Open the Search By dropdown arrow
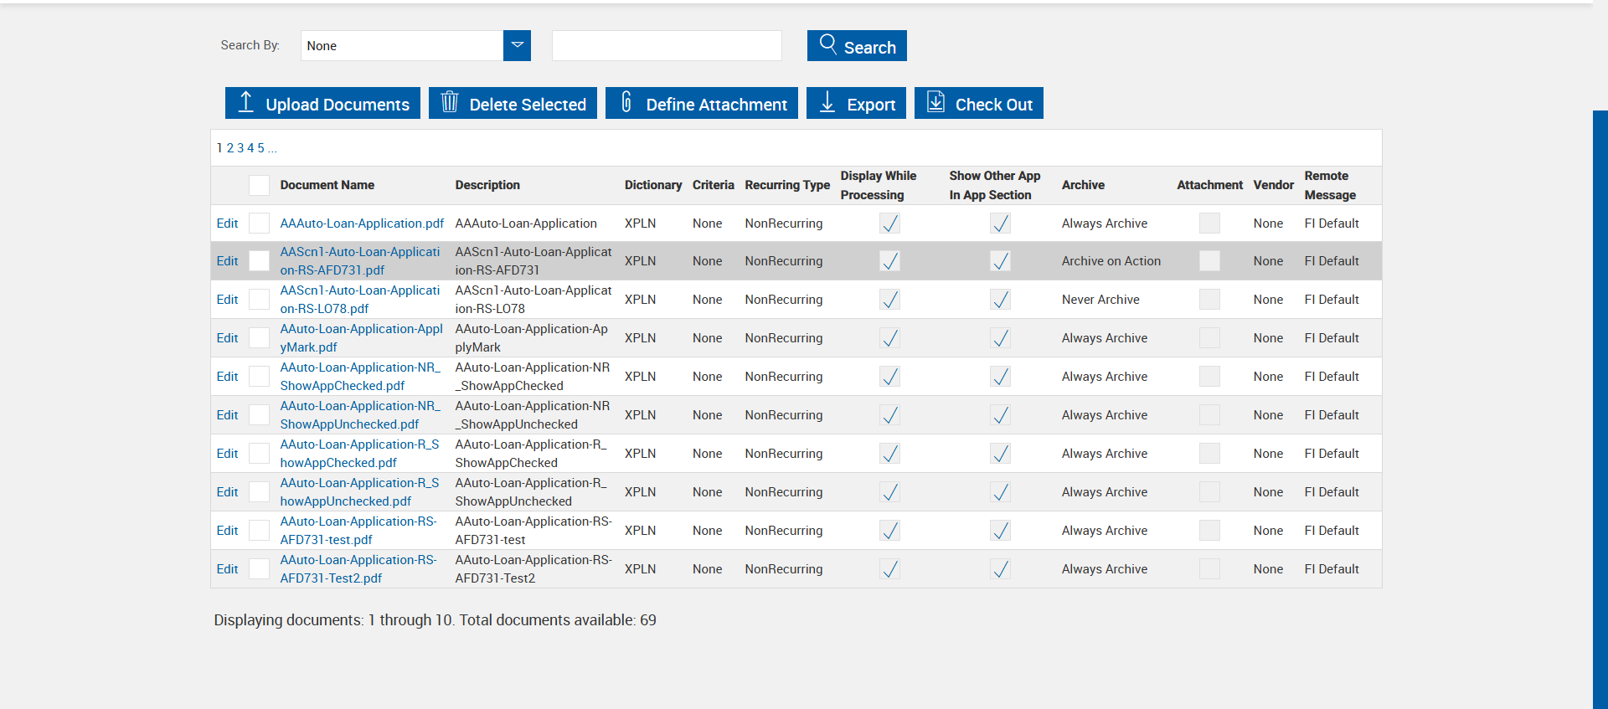The image size is (1608, 709). [517, 45]
